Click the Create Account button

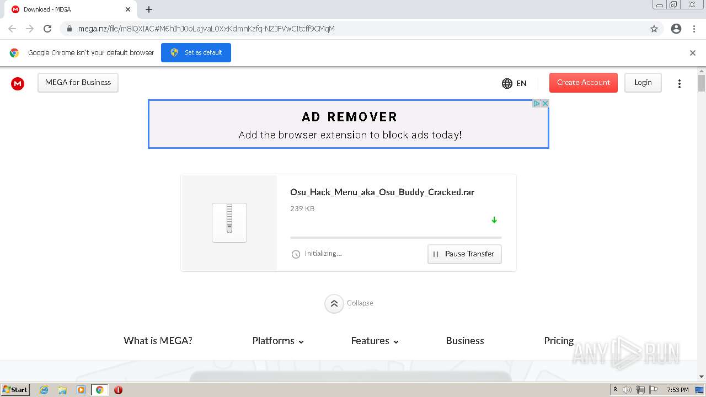click(x=583, y=83)
